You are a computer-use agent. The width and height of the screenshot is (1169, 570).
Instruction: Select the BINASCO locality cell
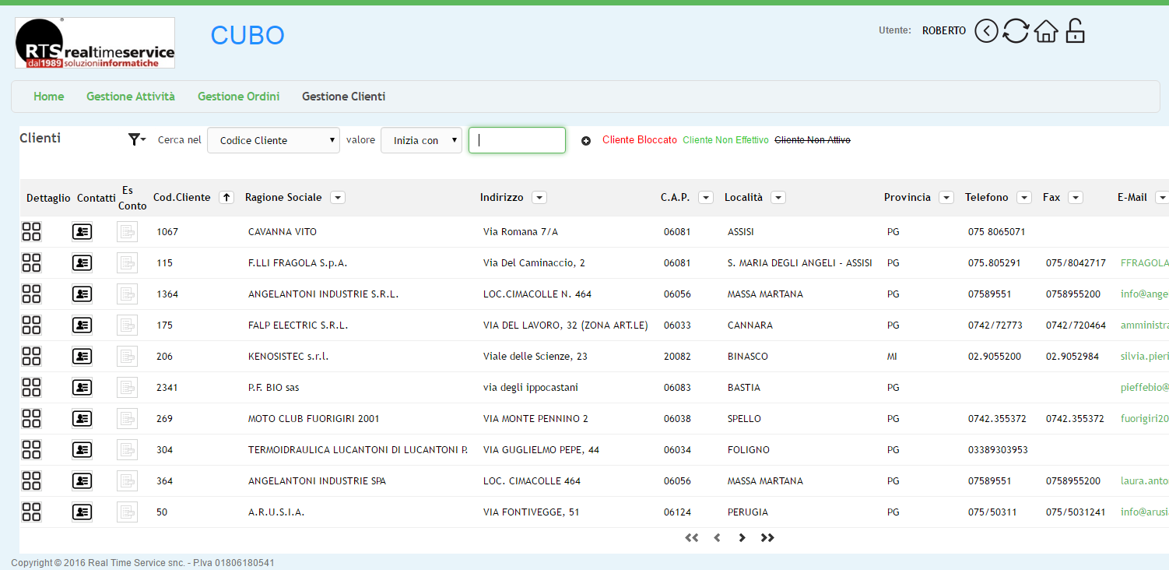click(748, 357)
